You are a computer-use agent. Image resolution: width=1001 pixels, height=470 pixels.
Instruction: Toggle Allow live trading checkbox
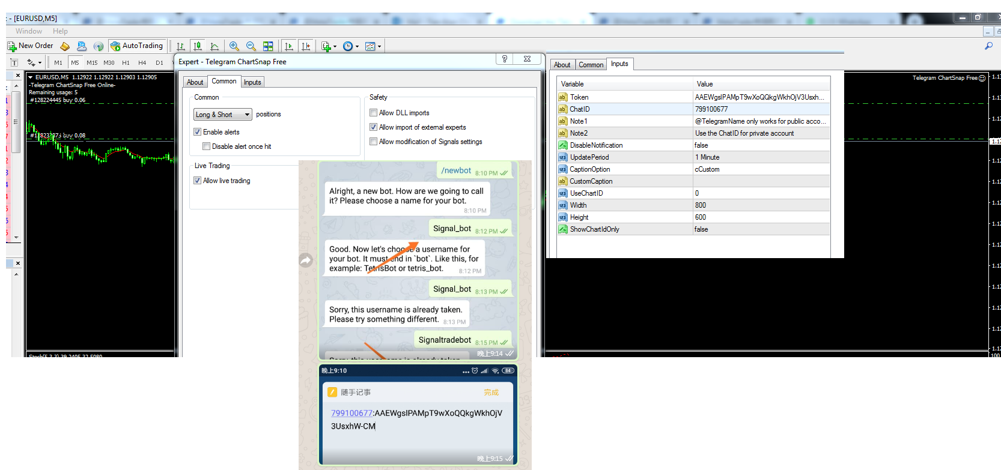point(197,181)
